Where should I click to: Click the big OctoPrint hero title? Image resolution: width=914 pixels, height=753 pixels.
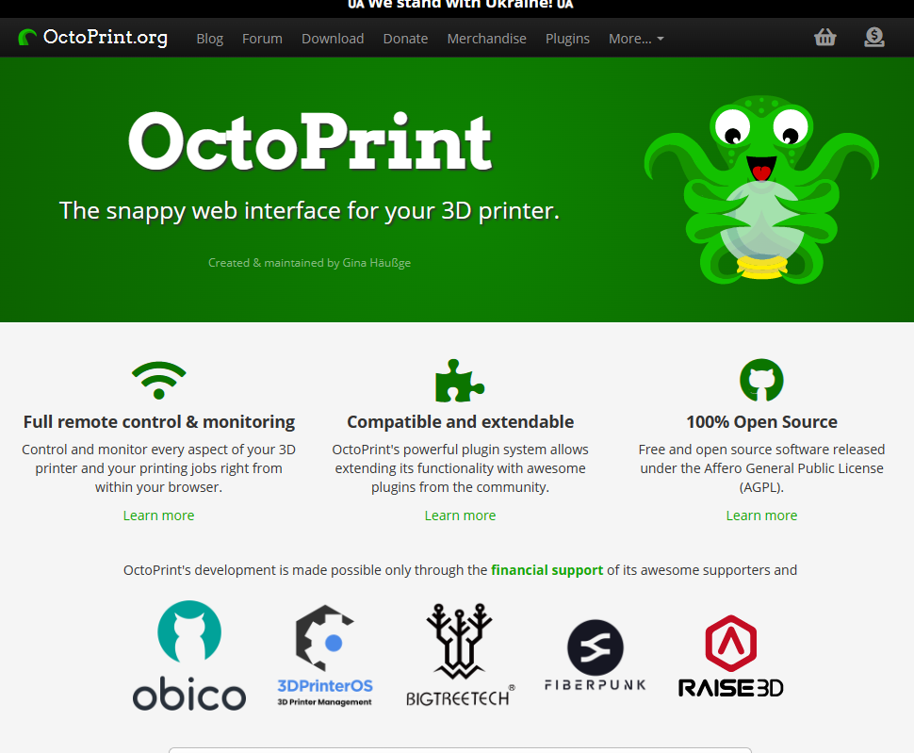tap(310, 141)
